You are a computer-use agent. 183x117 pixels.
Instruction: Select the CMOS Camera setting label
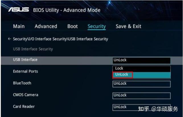[x=26, y=95]
